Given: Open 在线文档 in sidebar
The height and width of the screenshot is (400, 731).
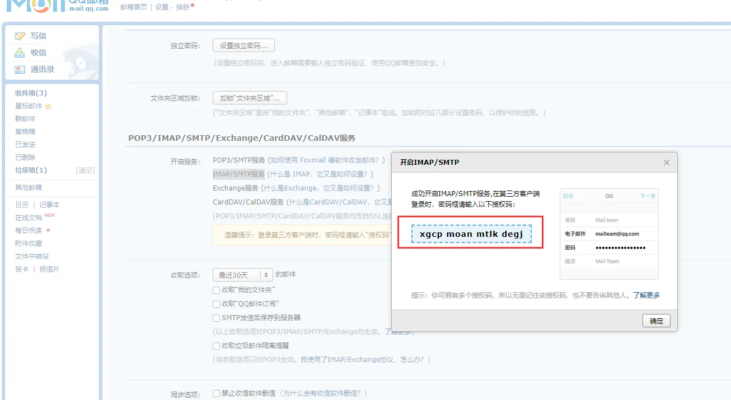Looking at the screenshot, I should click(29, 218).
